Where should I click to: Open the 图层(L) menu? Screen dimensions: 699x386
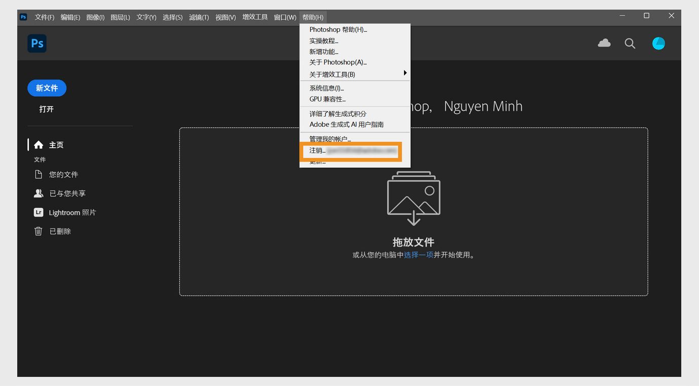pos(120,17)
